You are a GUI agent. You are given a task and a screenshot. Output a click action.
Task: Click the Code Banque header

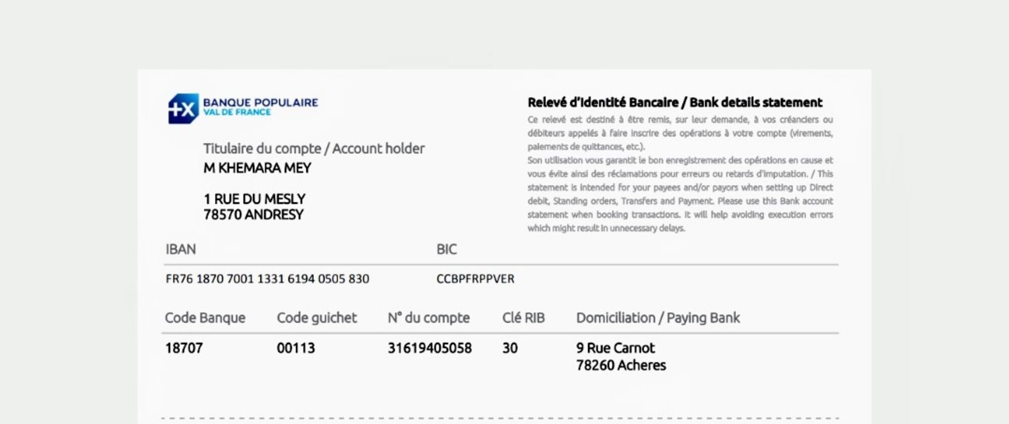tap(205, 318)
